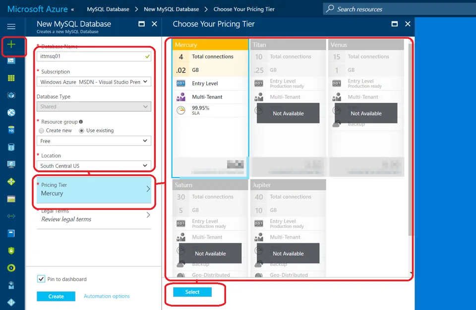Viewport: 476px width, 310px height.
Task: Click the '99.95% SLA' text in Mercury
Action: (200, 110)
